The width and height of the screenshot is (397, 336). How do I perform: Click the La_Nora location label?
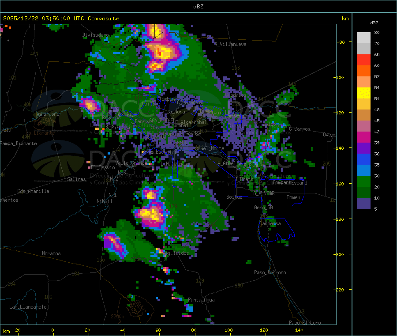pos(176,112)
